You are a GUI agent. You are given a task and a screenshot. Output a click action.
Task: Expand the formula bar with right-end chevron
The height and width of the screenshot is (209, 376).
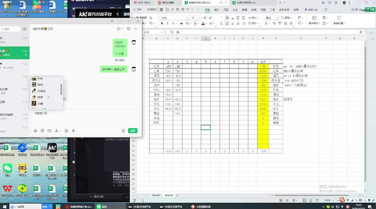pos(361,32)
